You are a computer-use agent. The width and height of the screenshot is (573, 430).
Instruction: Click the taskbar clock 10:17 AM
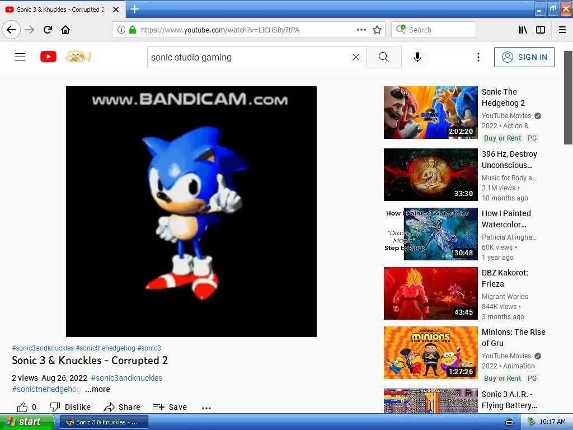(x=552, y=422)
